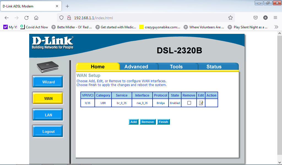Show more bookmarks with the chevron
Screen dimensions: 282x165
276,27
